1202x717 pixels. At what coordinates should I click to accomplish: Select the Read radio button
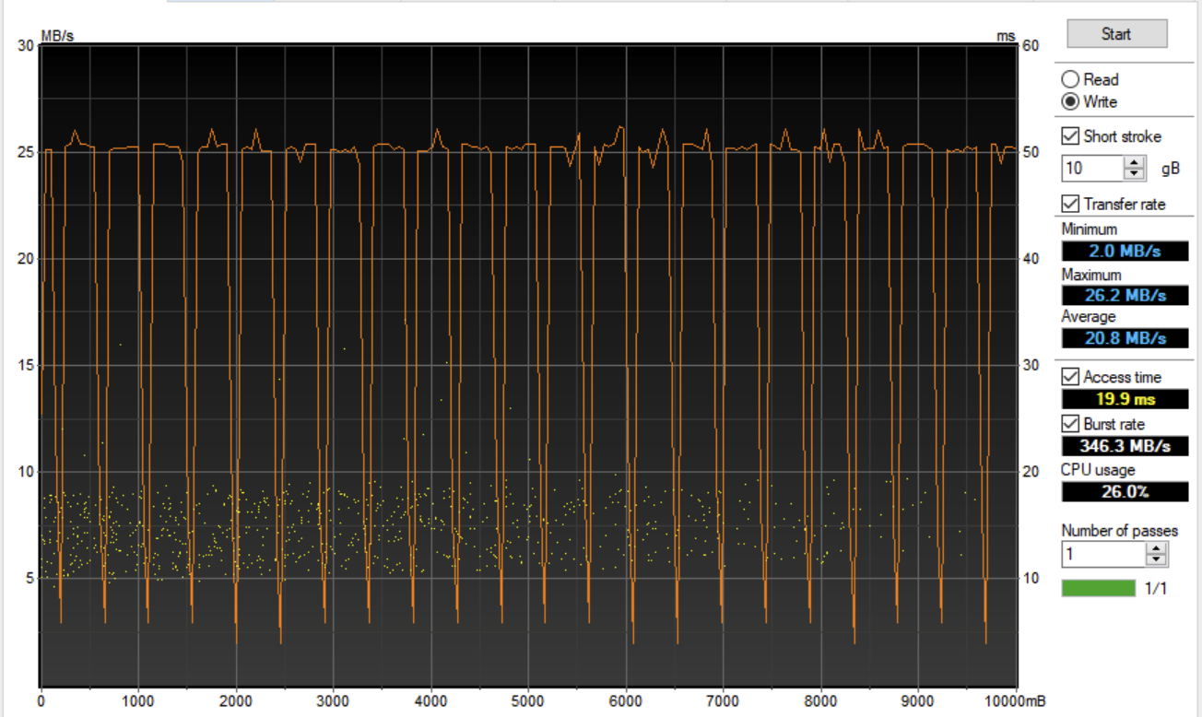click(x=1070, y=79)
